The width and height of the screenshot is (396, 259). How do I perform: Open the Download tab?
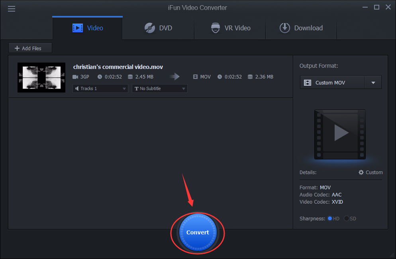click(301, 28)
